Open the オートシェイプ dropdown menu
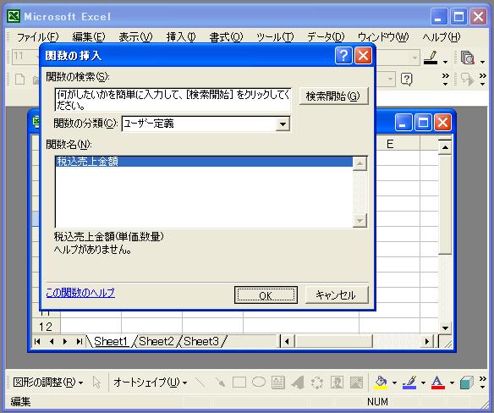Viewport: 494px width, 413px height. coord(151,383)
